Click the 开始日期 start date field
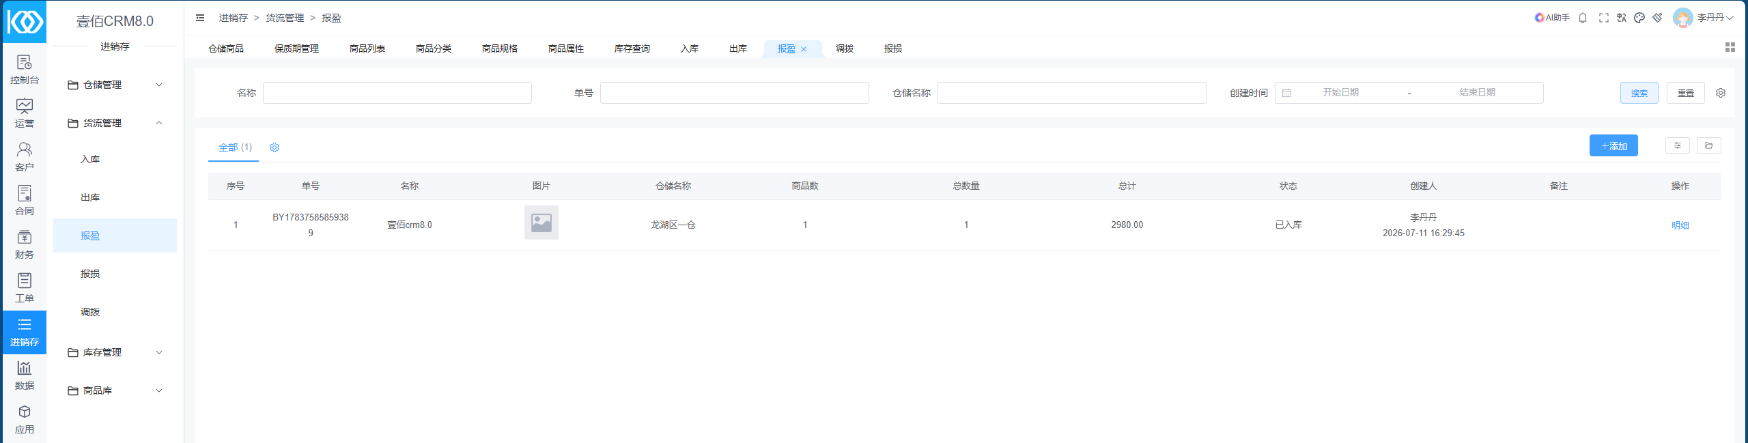Screen dimensions: 1748x443 click(x=1340, y=92)
